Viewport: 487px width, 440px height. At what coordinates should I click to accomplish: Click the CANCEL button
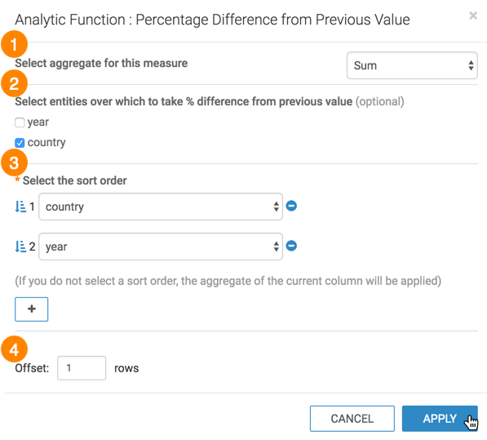tap(352, 419)
